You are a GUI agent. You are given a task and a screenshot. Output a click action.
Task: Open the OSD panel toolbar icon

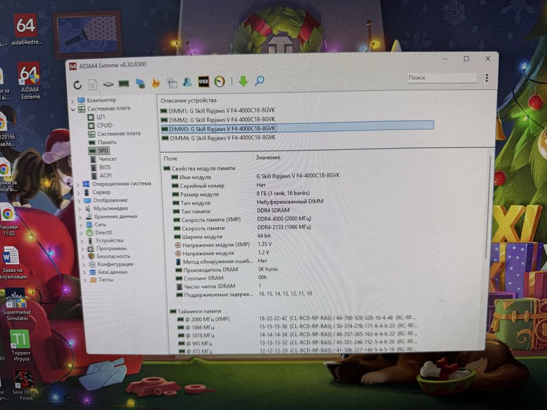(203, 81)
